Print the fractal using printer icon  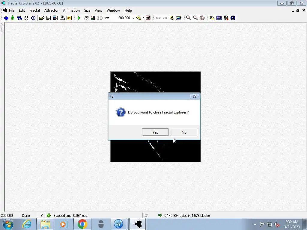click(x=62, y=18)
